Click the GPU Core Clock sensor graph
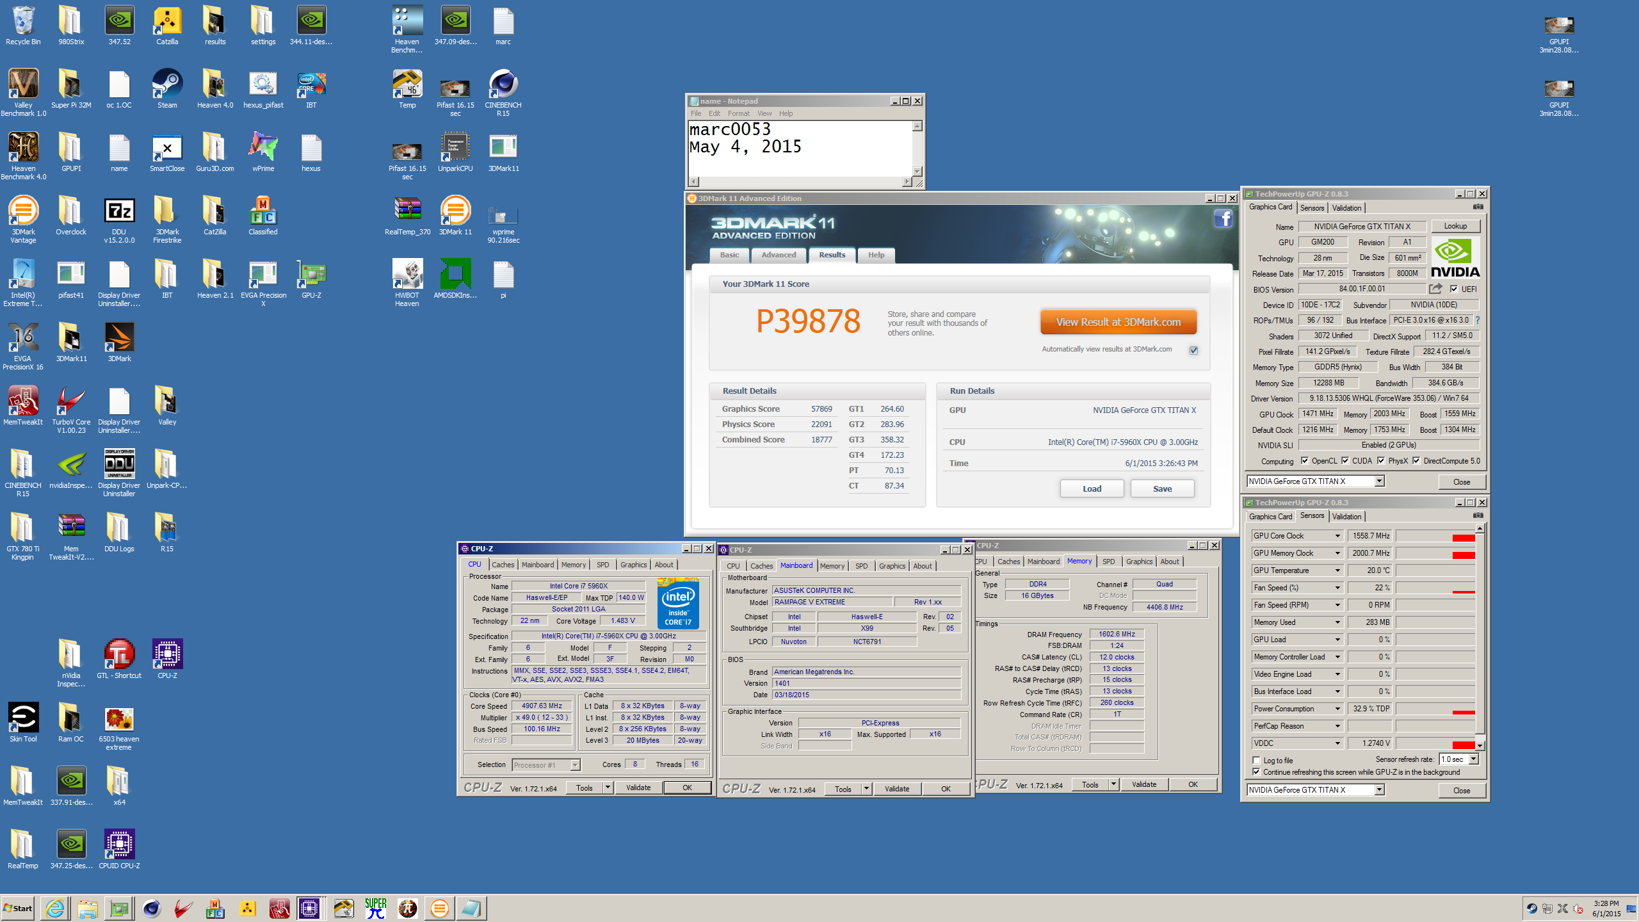 click(x=1435, y=536)
